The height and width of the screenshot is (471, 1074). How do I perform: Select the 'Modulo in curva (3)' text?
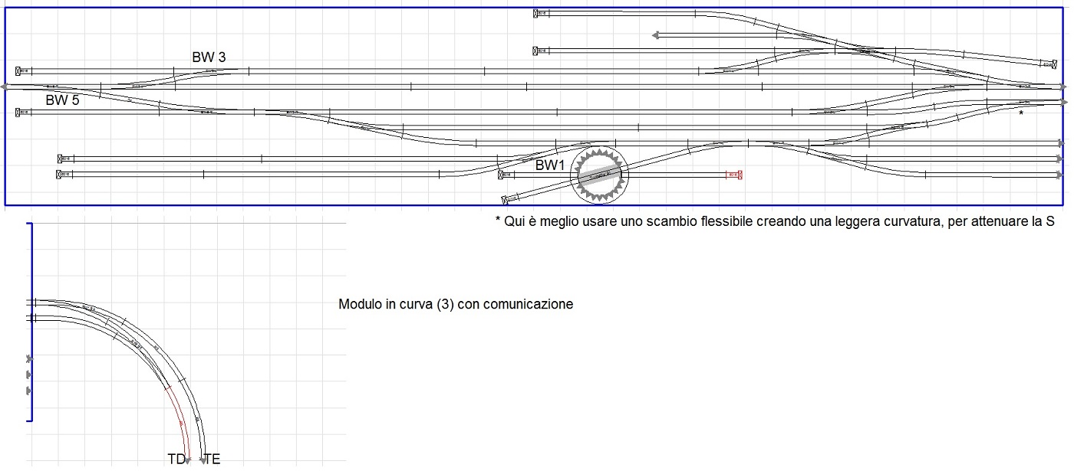click(456, 304)
